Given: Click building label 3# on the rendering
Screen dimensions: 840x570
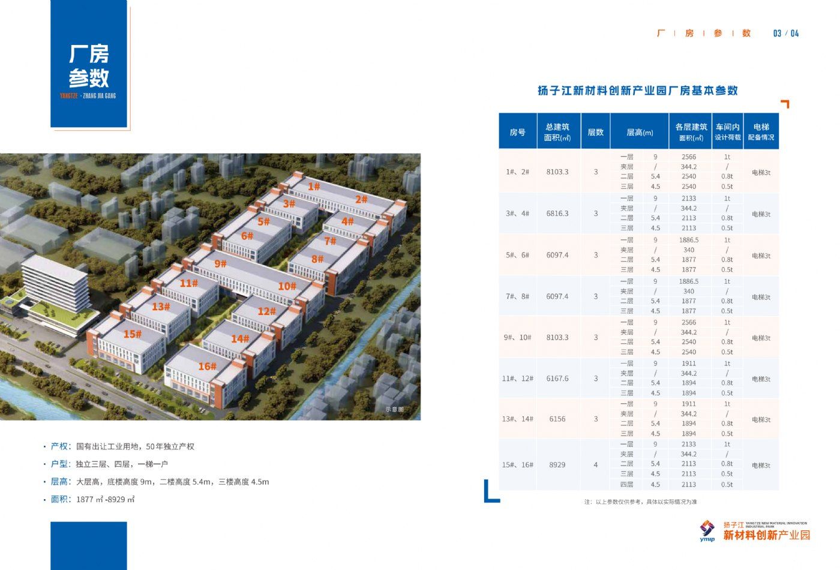Looking at the screenshot, I should pyautogui.click(x=289, y=203).
